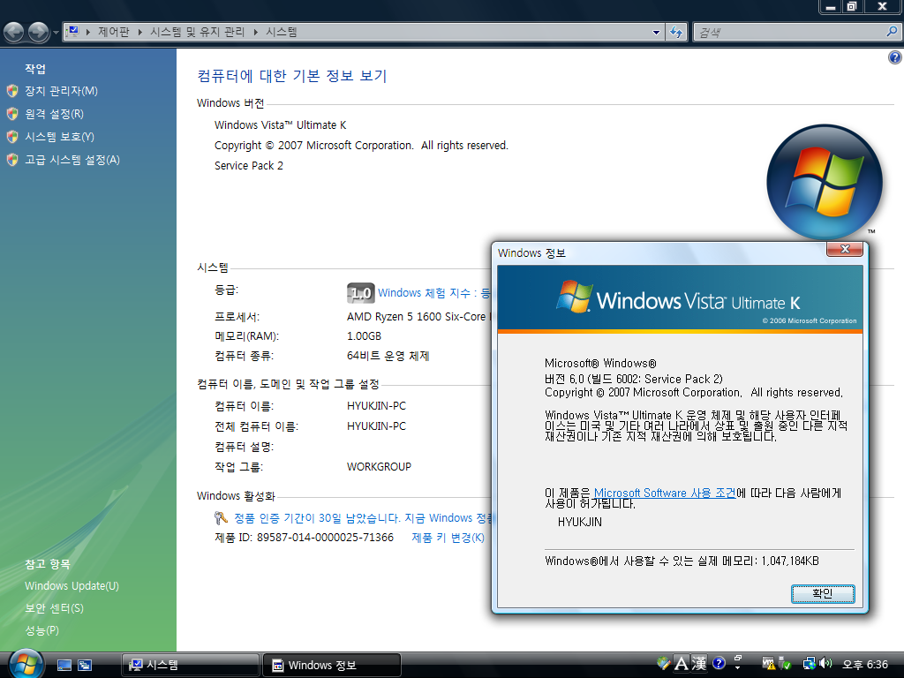Open the recent pages dropdown arrow

point(56,33)
